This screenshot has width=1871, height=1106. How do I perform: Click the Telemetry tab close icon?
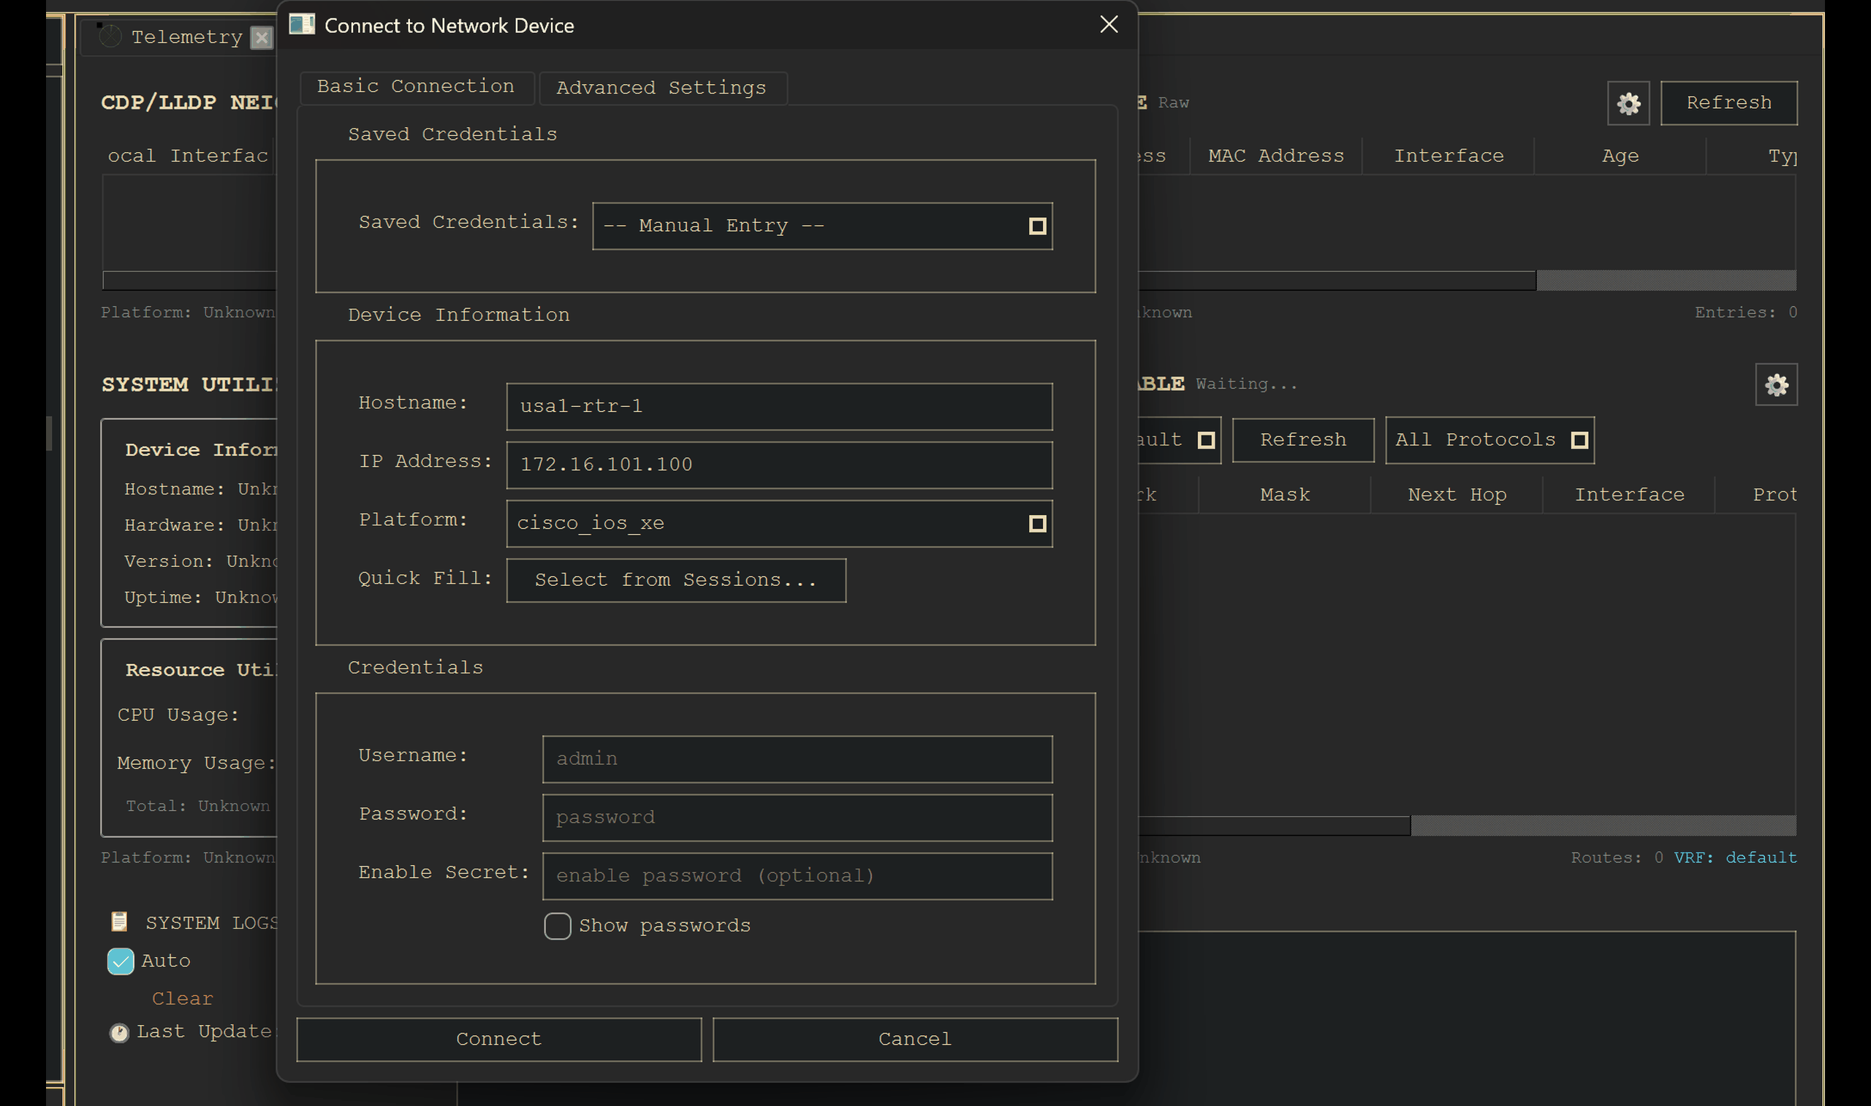click(x=261, y=37)
